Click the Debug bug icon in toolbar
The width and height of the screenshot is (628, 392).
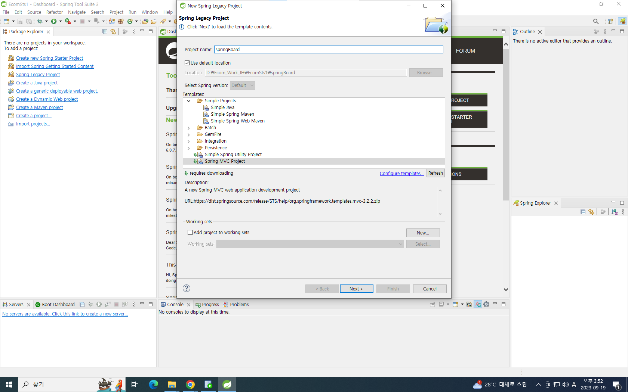[40, 21]
